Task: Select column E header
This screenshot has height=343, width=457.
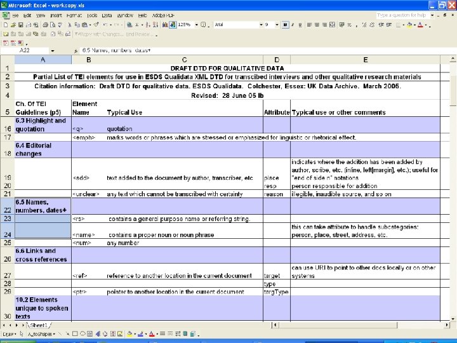Action: pos(365,60)
